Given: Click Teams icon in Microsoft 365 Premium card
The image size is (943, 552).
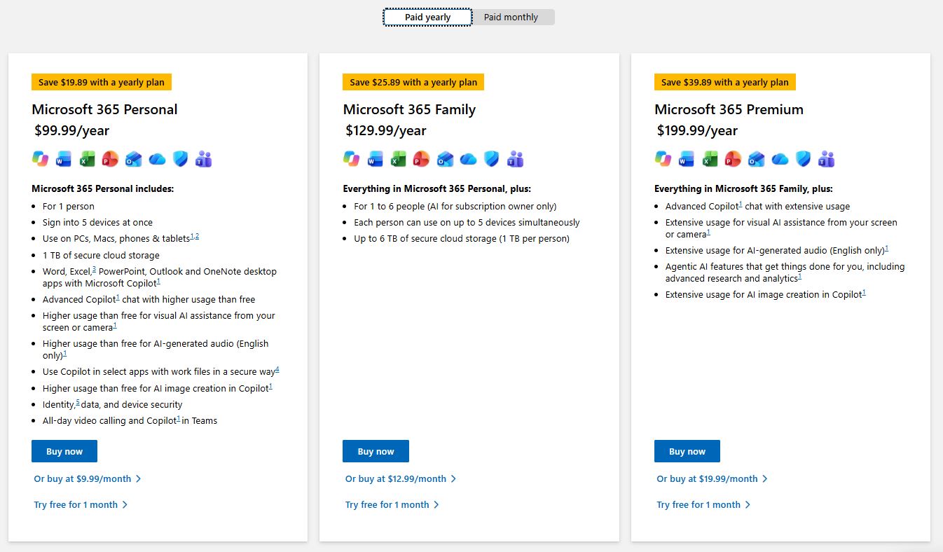Looking at the screenshot, I should 827,159.
